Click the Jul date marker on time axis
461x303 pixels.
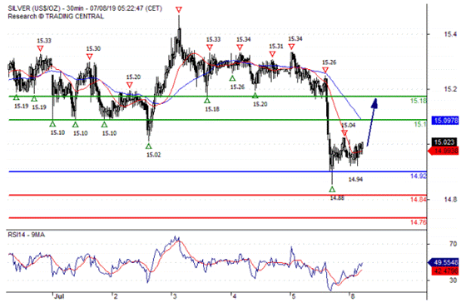59,296
